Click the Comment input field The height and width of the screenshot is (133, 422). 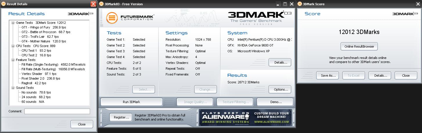coord(57,111)
